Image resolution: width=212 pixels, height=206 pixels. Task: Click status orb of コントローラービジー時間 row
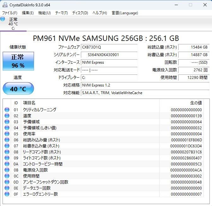tap(7, 164)
